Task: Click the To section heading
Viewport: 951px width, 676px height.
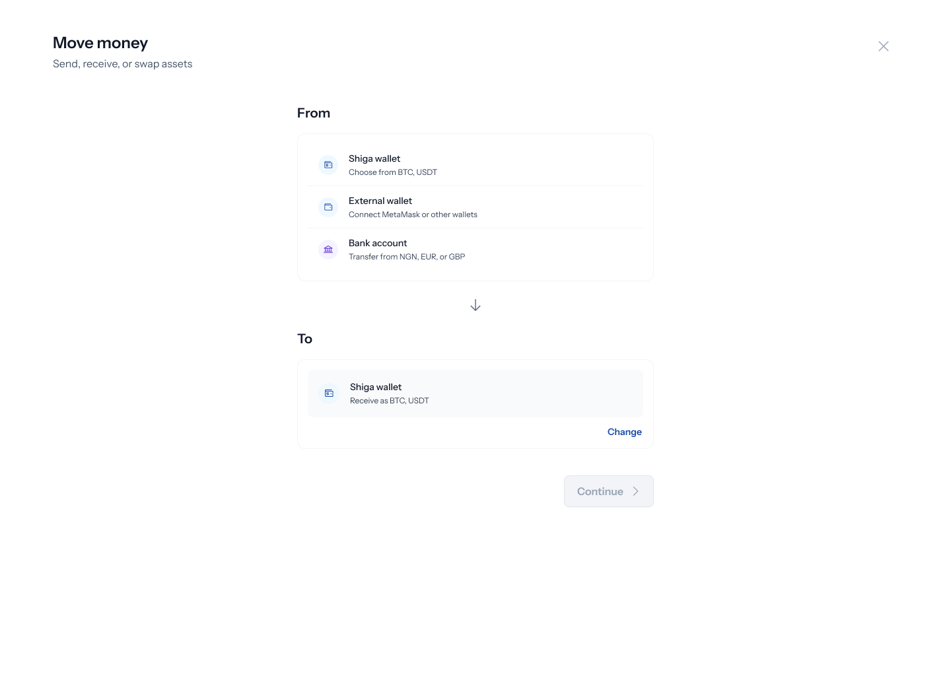Action: (304, 339)
